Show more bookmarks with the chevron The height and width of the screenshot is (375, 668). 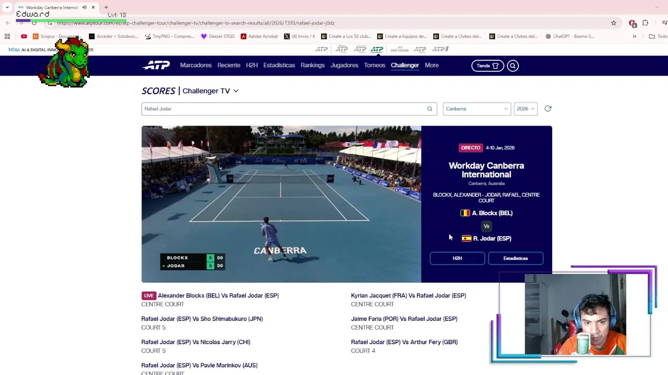634,36
